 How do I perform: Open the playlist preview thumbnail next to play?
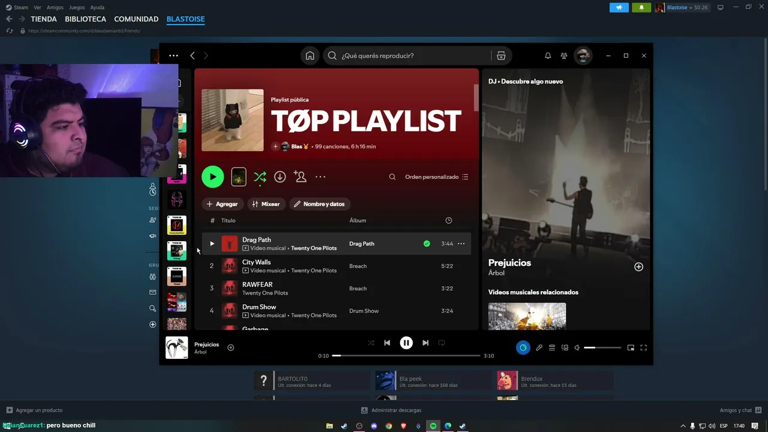(239, 177)
